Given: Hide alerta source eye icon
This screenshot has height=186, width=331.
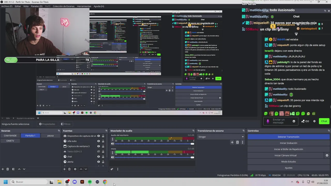Looking at the screenshot, I should 99,162.
